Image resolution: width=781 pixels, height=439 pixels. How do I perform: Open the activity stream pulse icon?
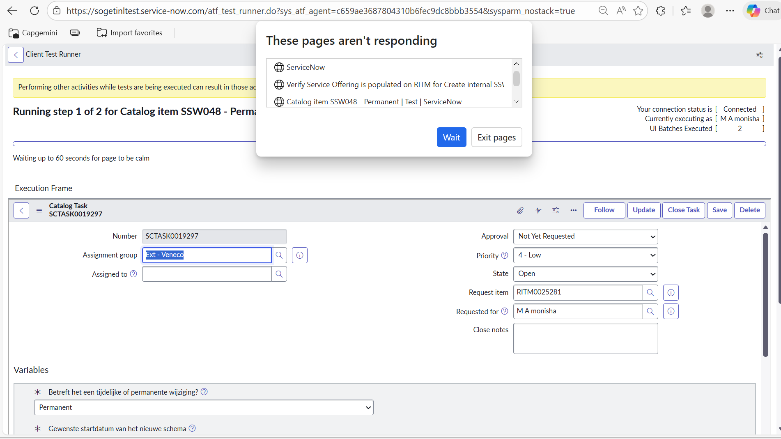538,210
